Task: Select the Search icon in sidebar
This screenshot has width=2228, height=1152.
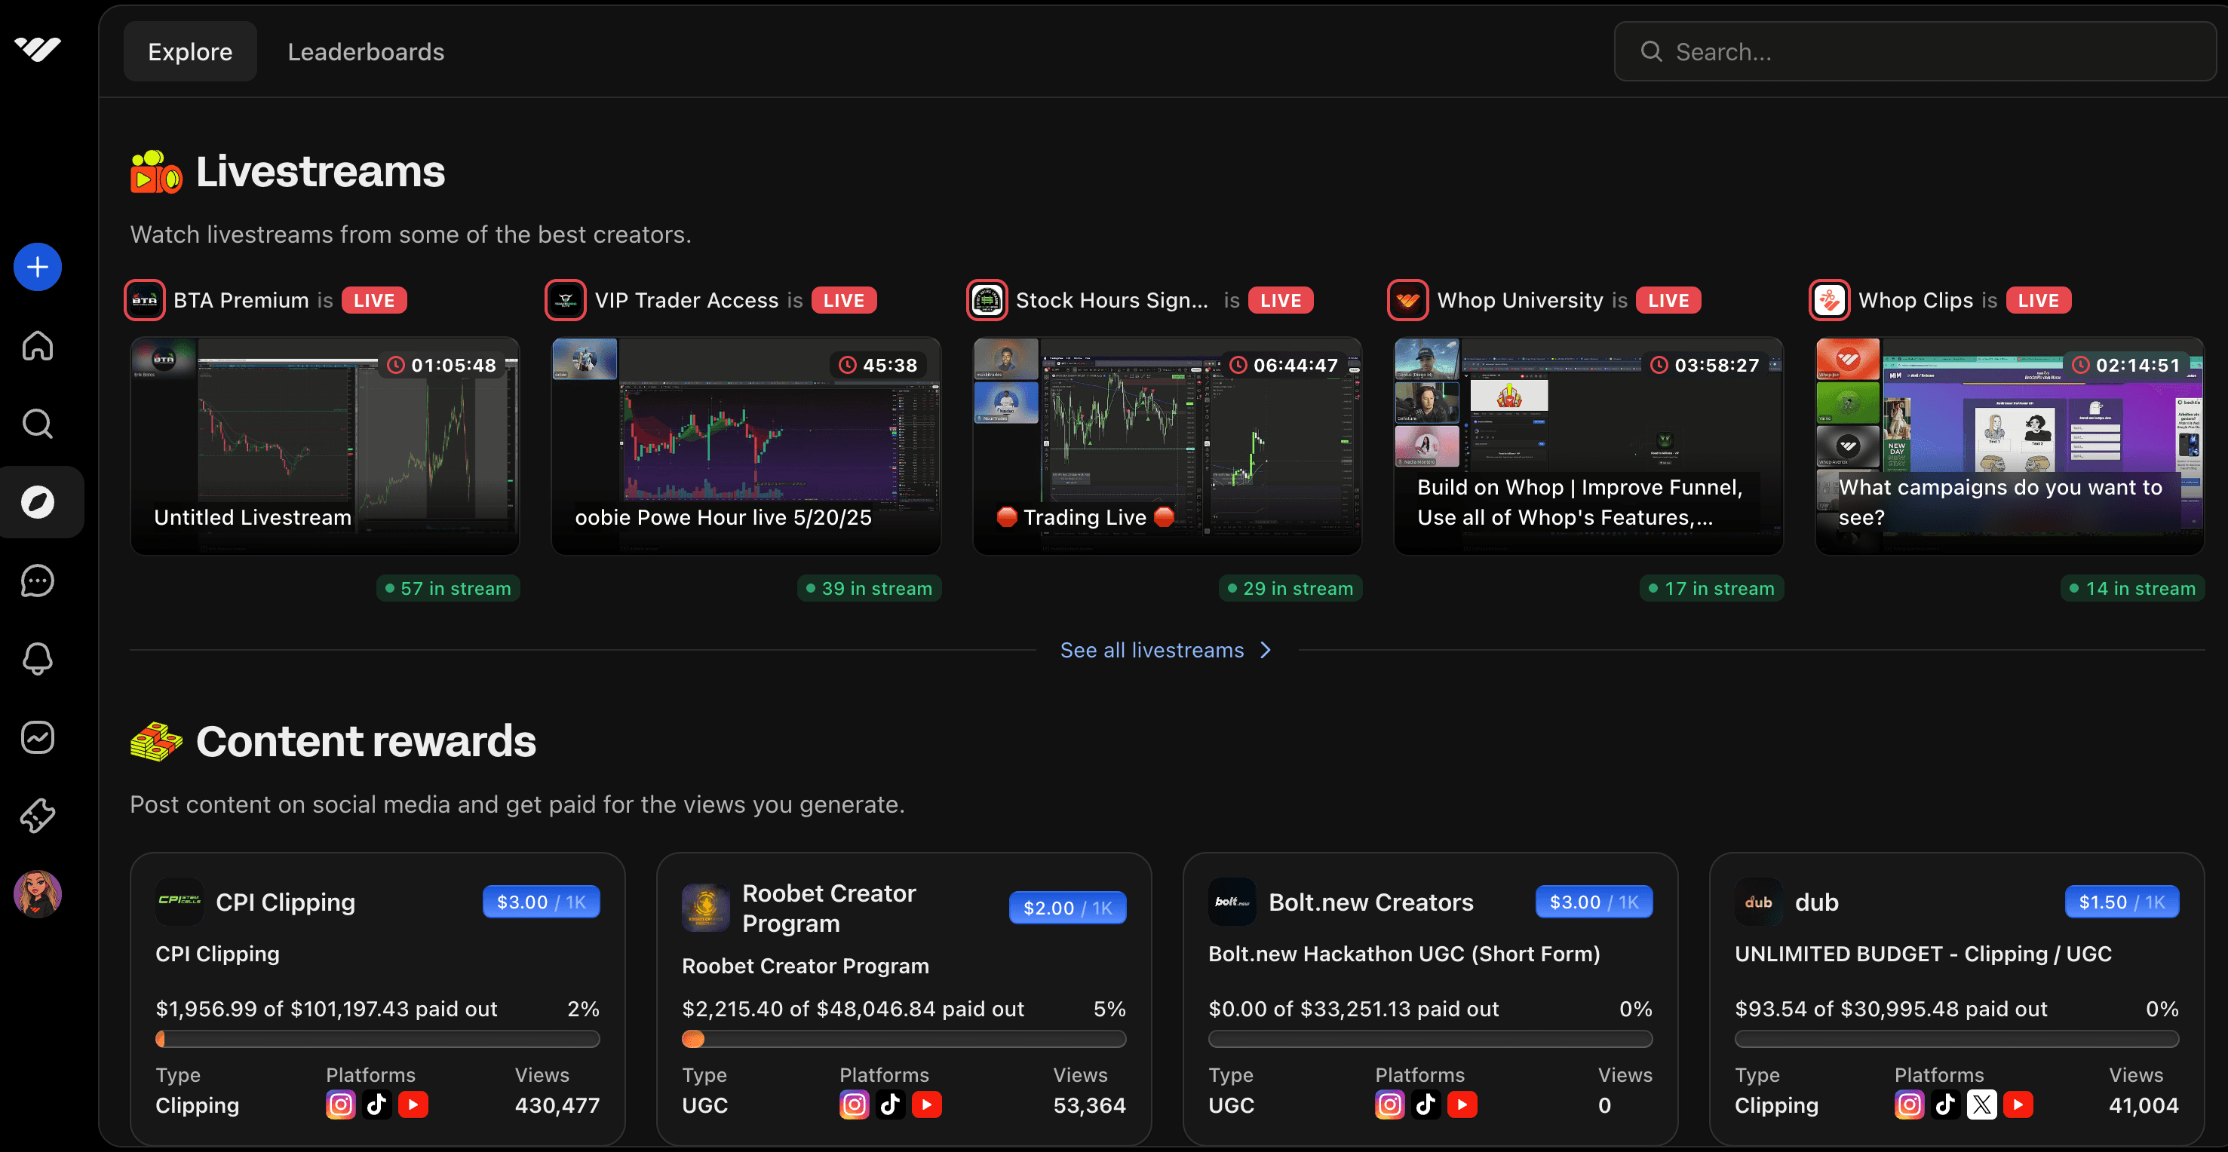Action: pos(36,424)
